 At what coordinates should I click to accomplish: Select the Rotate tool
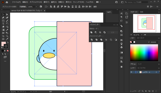pos(7,24)
